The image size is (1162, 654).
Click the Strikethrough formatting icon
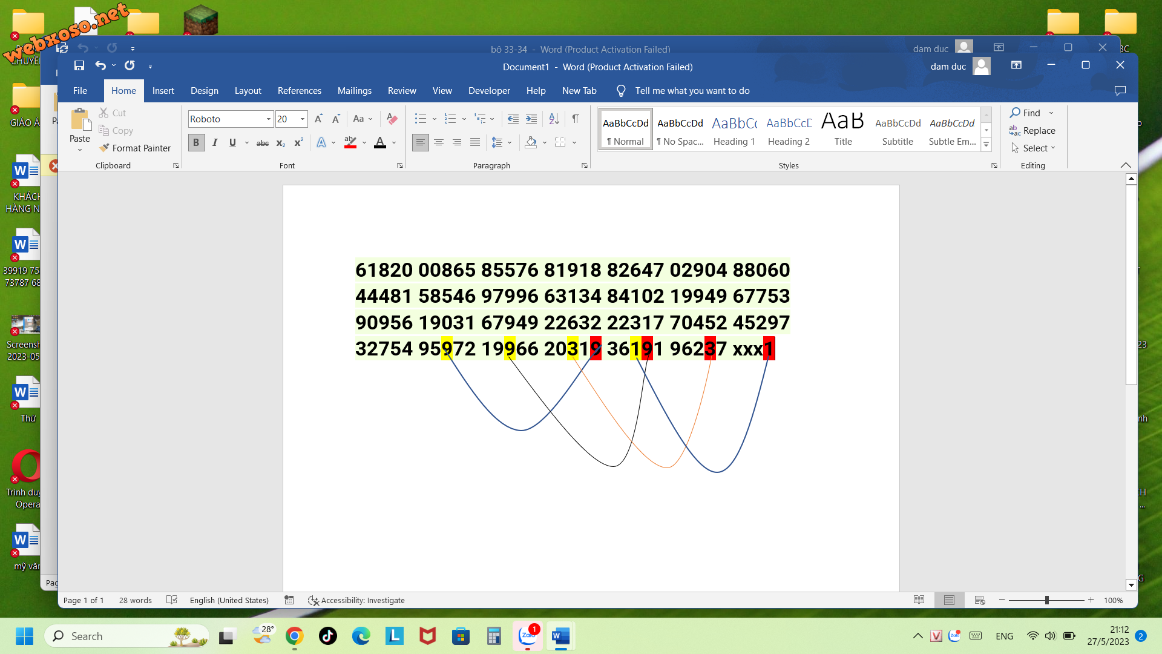click(262, 142)
